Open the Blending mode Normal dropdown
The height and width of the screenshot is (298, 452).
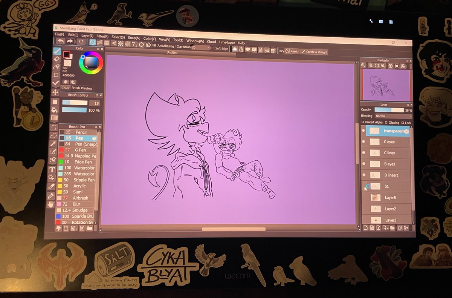point(393,117)
